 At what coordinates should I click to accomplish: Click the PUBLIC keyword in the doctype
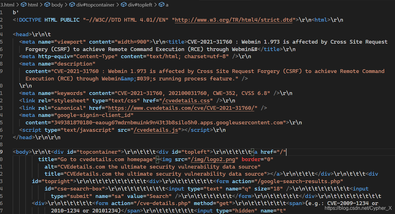[x=70, y=20]
